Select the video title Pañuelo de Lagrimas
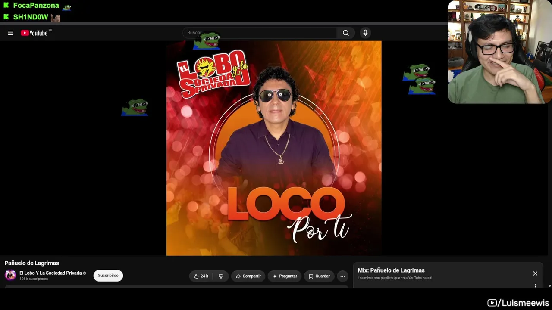This screenshot has height=310, width=552. [32, 263]
